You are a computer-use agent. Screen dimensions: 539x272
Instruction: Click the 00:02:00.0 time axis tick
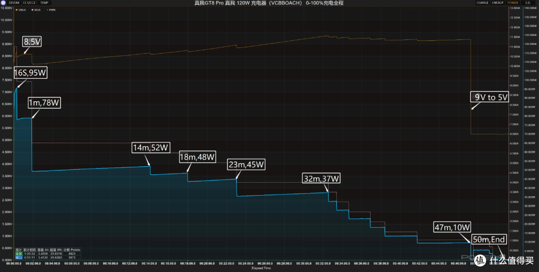pos(33,264)
